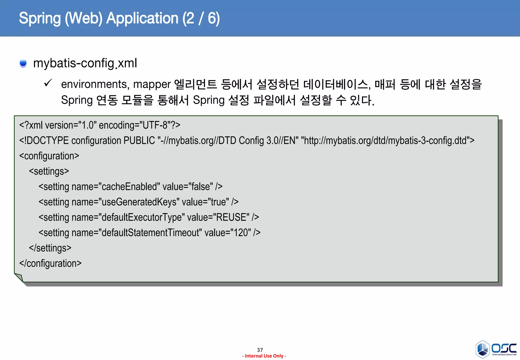Click the slide title 'Spring (Web) Application (2 / 6)'
This screenshot has height=360, width=520.
coord(119,19)
